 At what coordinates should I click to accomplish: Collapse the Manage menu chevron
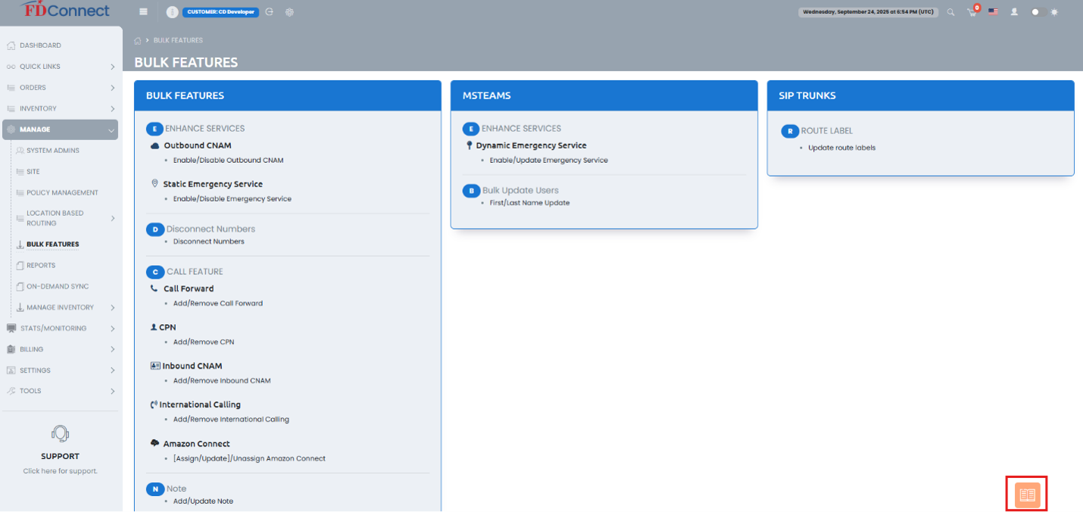(112, 130)
